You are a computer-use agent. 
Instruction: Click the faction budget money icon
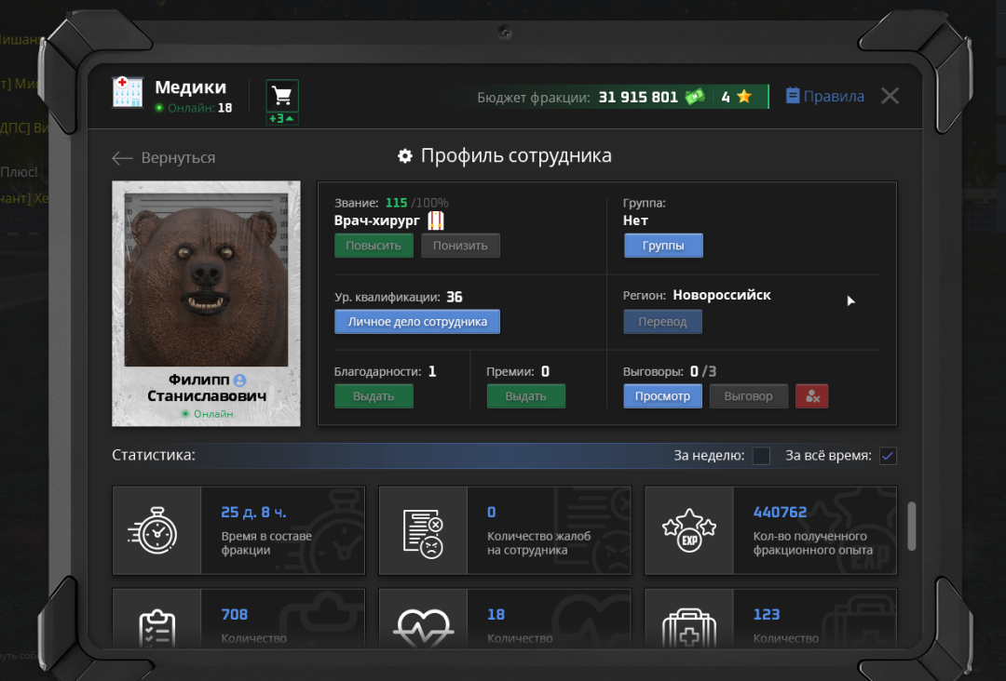point(695,97)
